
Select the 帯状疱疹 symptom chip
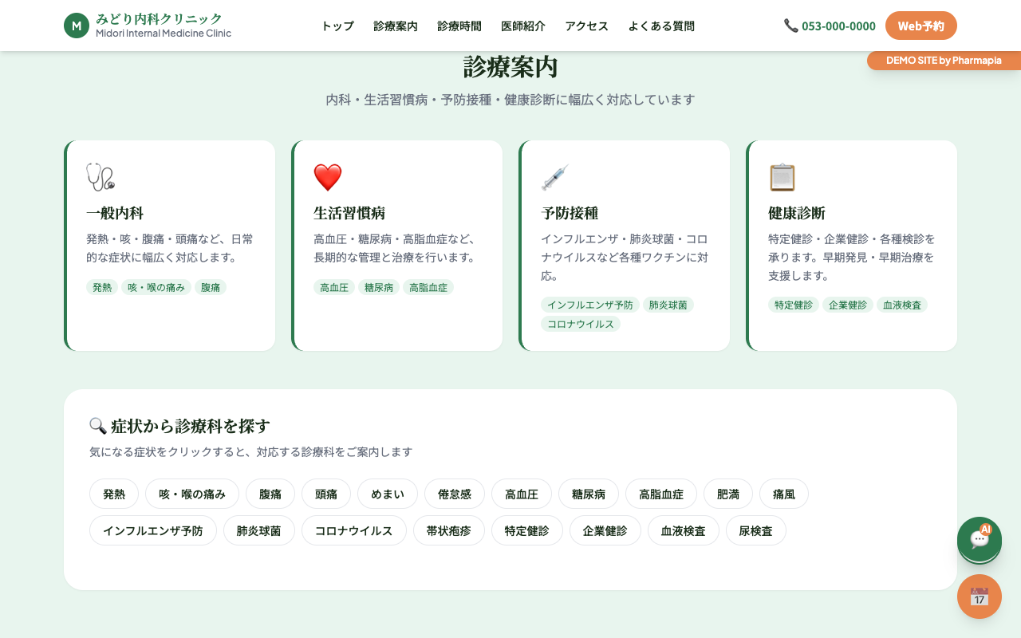(x=449, y=530)
